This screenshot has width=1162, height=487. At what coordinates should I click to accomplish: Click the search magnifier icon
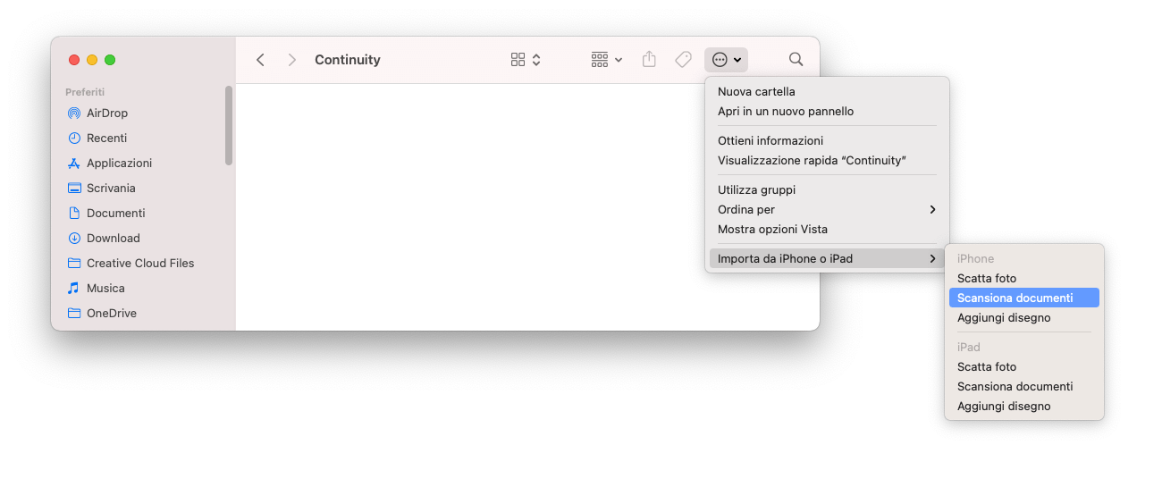pyautogui.click(x=796, y=60)
